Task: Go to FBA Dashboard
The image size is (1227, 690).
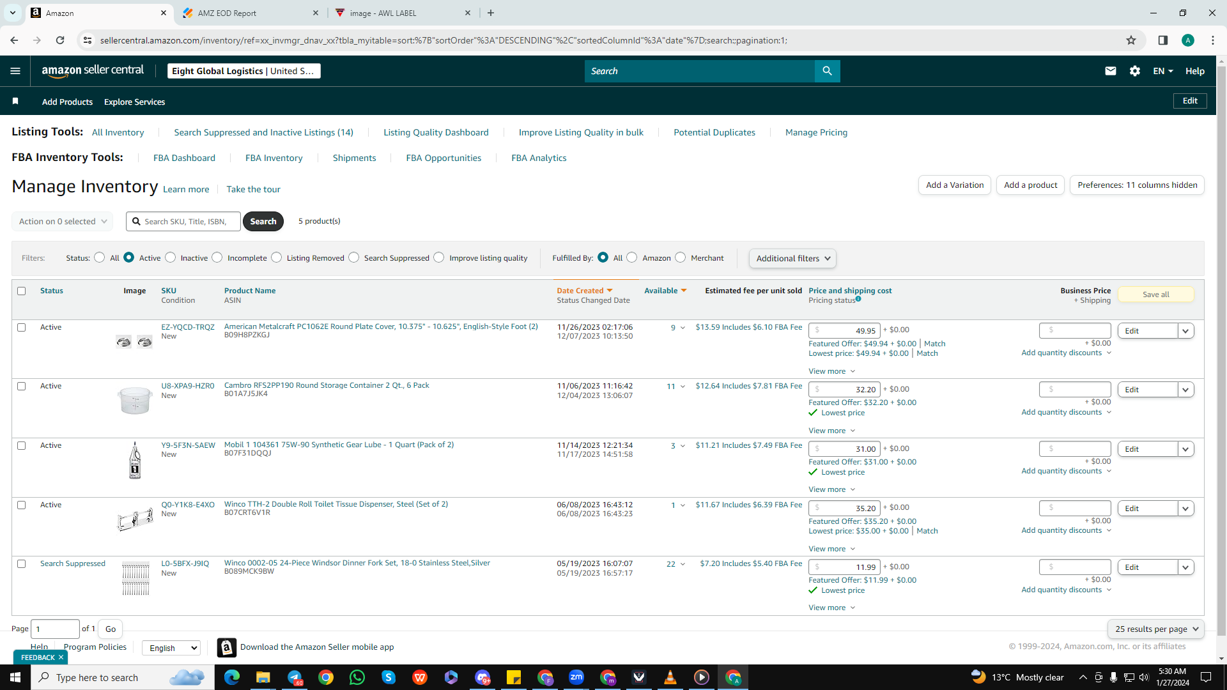Action: click(x=184, y=158)
